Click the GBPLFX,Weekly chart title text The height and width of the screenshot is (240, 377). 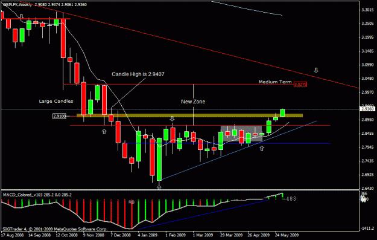click(x=17, y=4)
